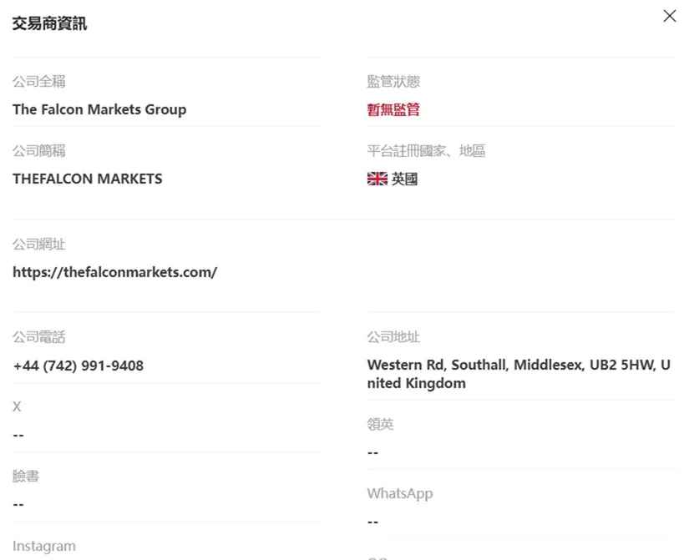Viewport: 684px width, 560px height.
Task: Click the 公司簡稱 label
Action: tap(38, 151)
